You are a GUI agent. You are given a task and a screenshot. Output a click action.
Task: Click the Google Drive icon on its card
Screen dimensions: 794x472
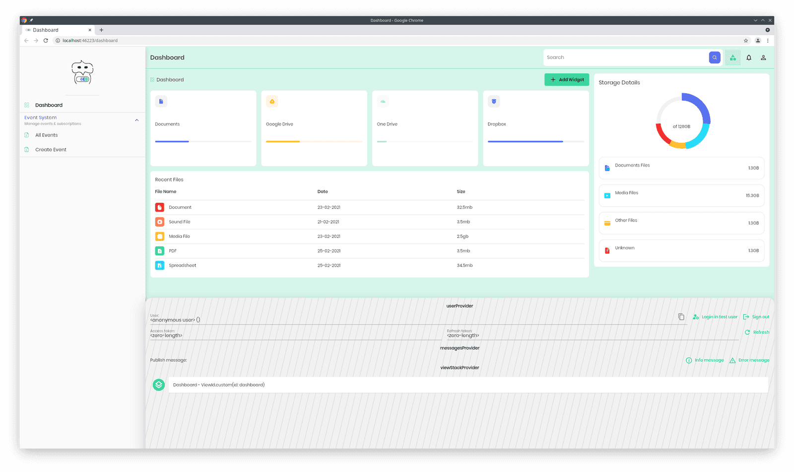click(272, 101)
